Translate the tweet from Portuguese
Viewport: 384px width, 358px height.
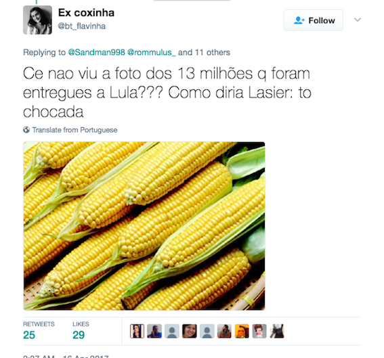click(74, 130)
